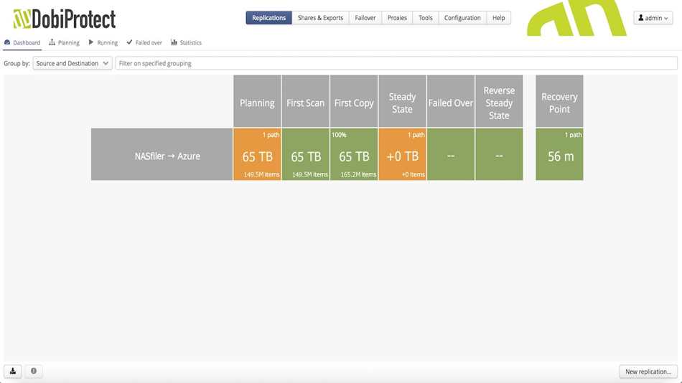This screenshot has height=383, width=682.
Task: Click the info icon in the bottom bar
Action: point(34,372)
